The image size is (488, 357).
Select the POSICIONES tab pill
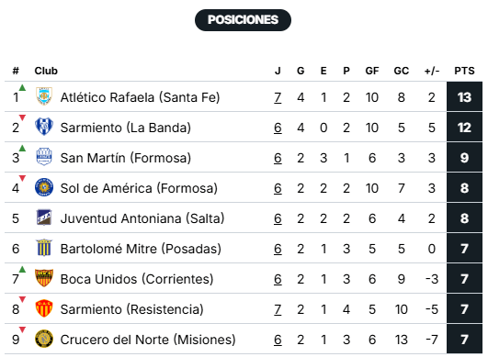coord(243,20)
